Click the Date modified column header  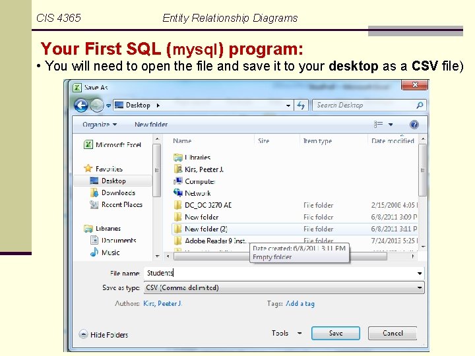pos(393,141)
